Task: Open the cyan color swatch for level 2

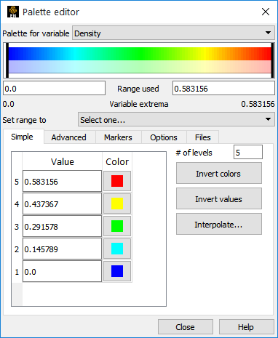Action: [x=117, y=249]
